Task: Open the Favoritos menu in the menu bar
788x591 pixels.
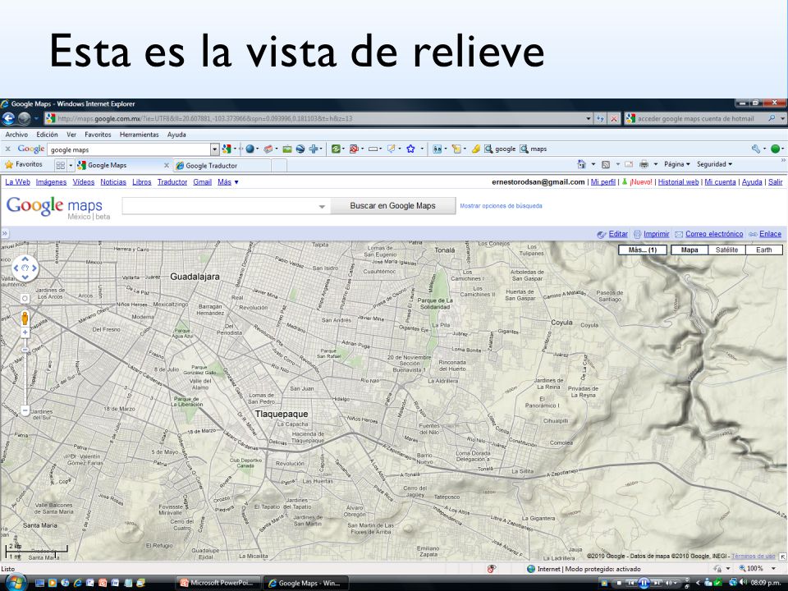Action: pos(98,135)
